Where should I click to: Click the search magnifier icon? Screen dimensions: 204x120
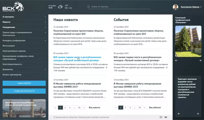[x=88, y=7]
